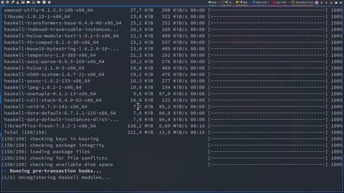Image resolution: width=344 pixels, height=193 pixels.
Task: Click progress bar for checking package integrity
Action: click(x=268, y=145)
